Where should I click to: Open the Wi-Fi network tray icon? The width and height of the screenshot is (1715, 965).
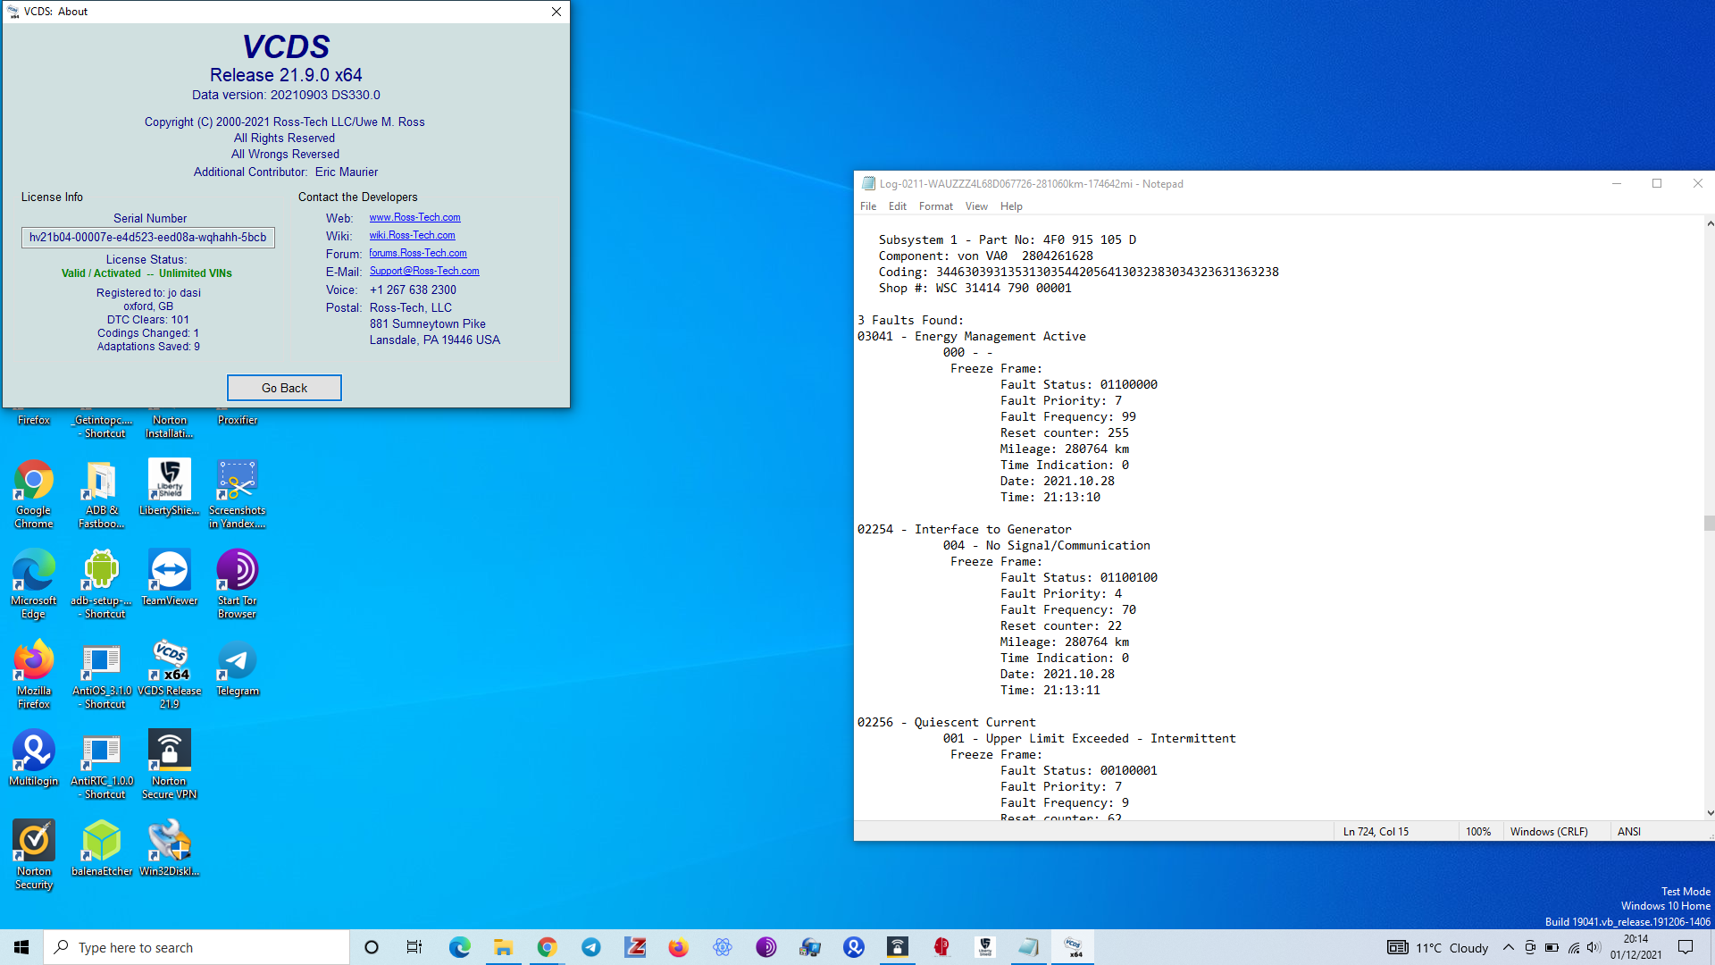[x=1573, y=947]
